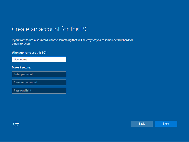Return to the previous setup screen
Image resolution: width=189 pixels, height=142 pixels.
coord(142,124)
